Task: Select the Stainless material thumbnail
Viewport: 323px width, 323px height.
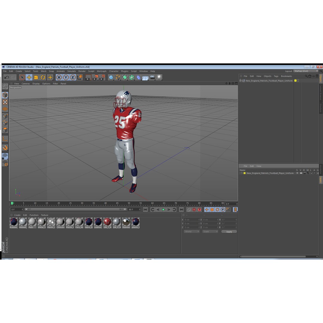Action: (126, 223)
